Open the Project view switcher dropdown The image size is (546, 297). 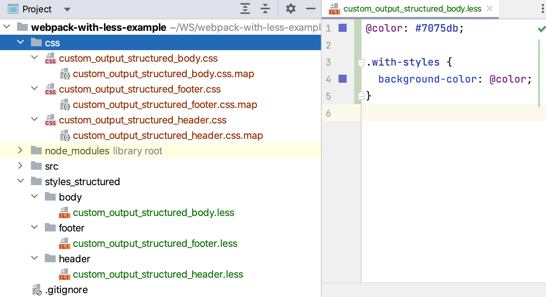tap(67, 9)
